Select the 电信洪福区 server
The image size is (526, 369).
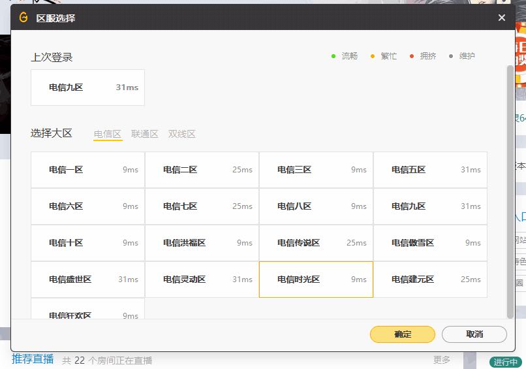pos(202,243)
